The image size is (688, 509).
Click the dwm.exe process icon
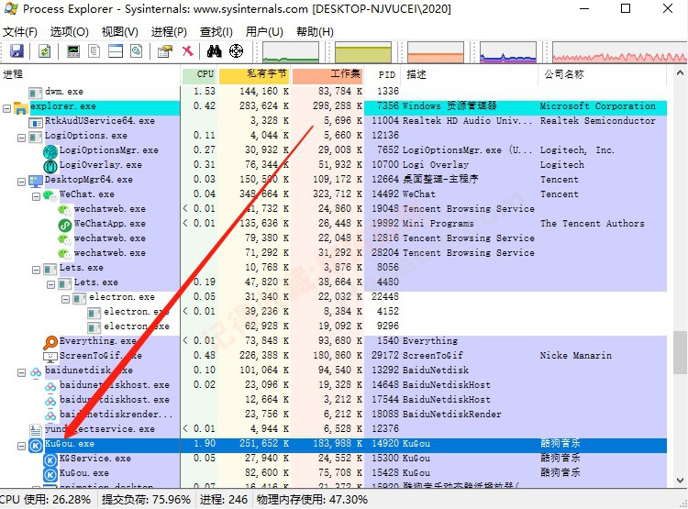(36, 93)
